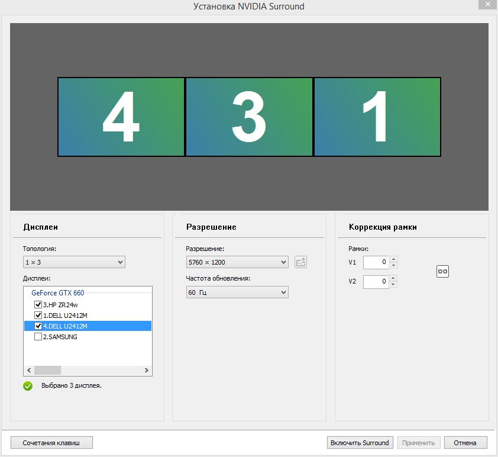
Task: Open the 5760 × 1200 resolution dropdown
Action: tap(237, 262)
